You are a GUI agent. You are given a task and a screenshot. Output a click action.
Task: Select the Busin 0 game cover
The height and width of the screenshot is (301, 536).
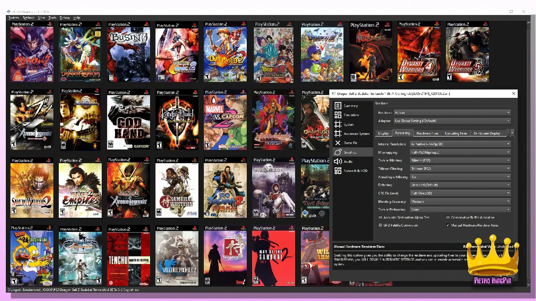click(x=128, y=52)
